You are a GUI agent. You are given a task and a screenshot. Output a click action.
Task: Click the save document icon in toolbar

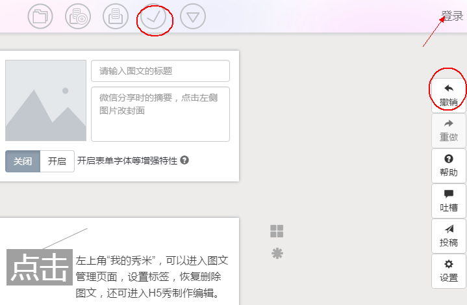(x=116, y=16)
